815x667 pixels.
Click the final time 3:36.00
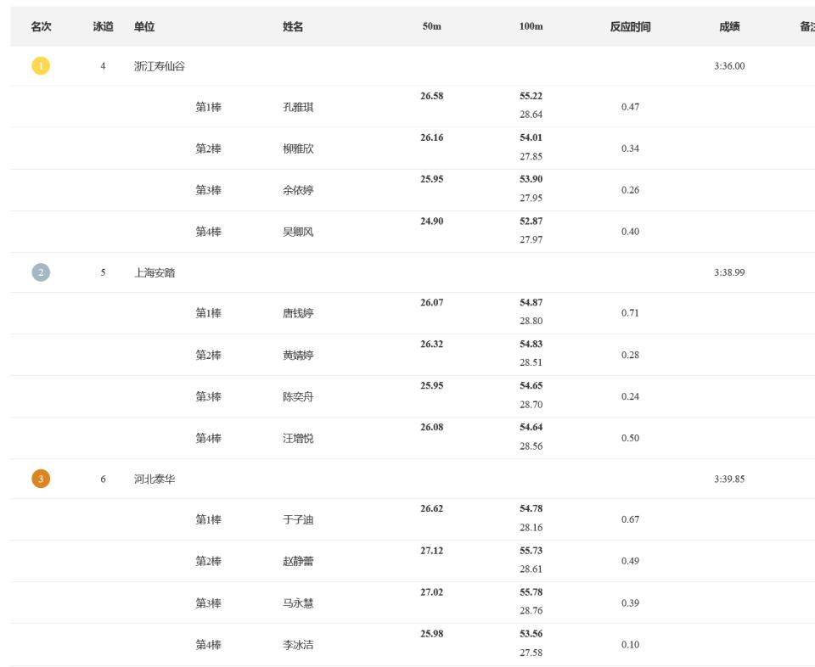point(729,66)
